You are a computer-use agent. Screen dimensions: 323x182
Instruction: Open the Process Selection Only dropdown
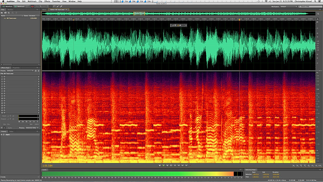(32, 128)
